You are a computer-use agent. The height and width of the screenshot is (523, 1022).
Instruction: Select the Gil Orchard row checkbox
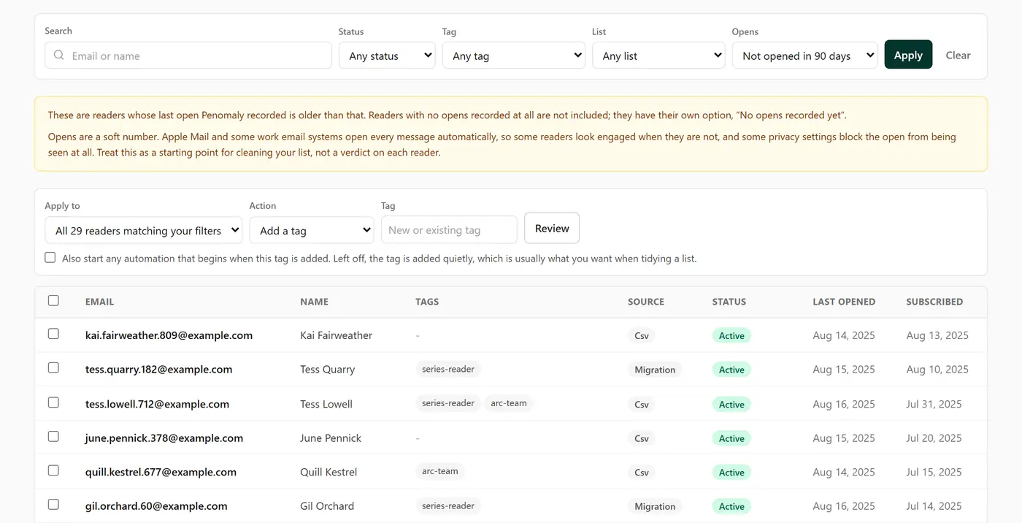pyautogui.click(x=53, y=505)
